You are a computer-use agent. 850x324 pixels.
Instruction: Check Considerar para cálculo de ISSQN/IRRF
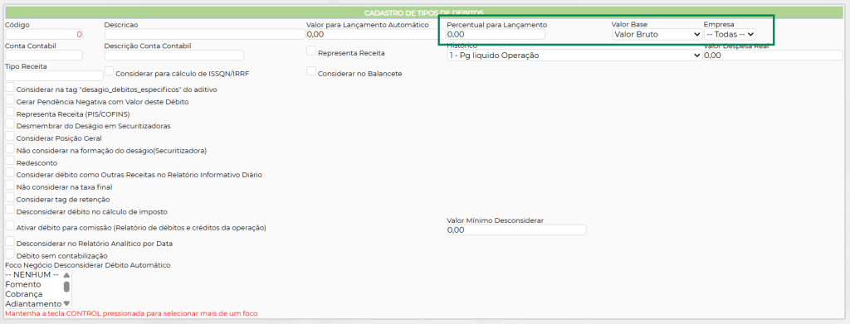tap(110, 71)
